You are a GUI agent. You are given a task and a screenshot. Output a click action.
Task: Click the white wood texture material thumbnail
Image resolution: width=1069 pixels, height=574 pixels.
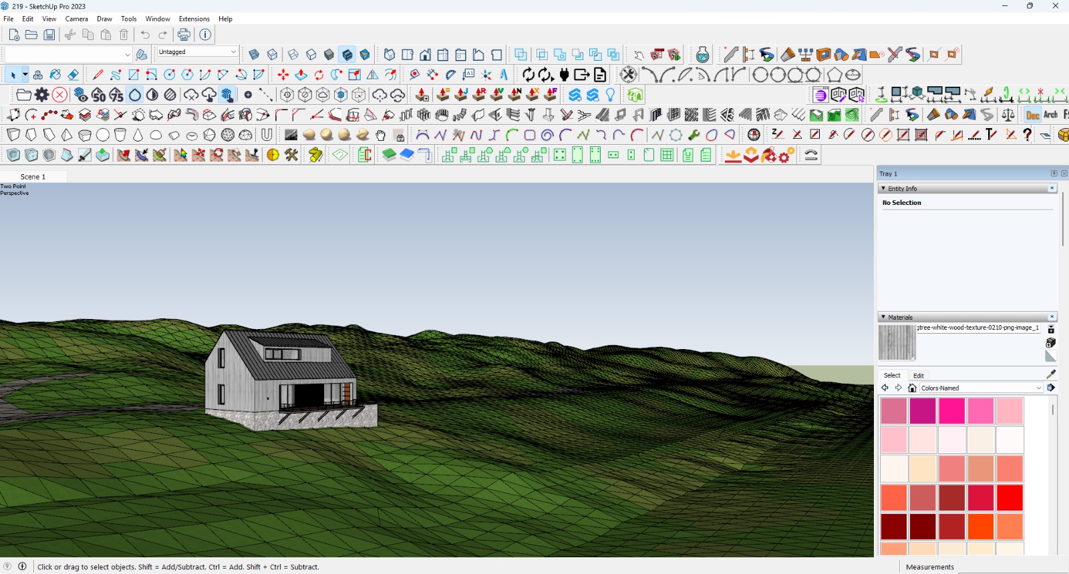[x=897, y=342]
